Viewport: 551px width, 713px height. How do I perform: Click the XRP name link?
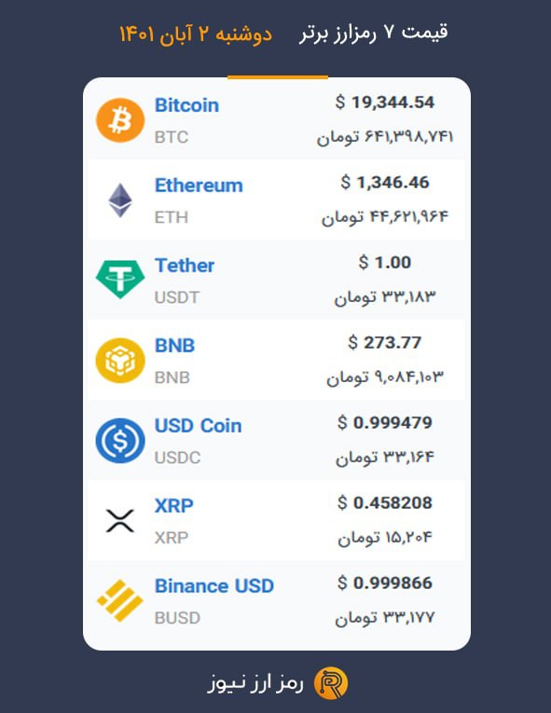173,506
